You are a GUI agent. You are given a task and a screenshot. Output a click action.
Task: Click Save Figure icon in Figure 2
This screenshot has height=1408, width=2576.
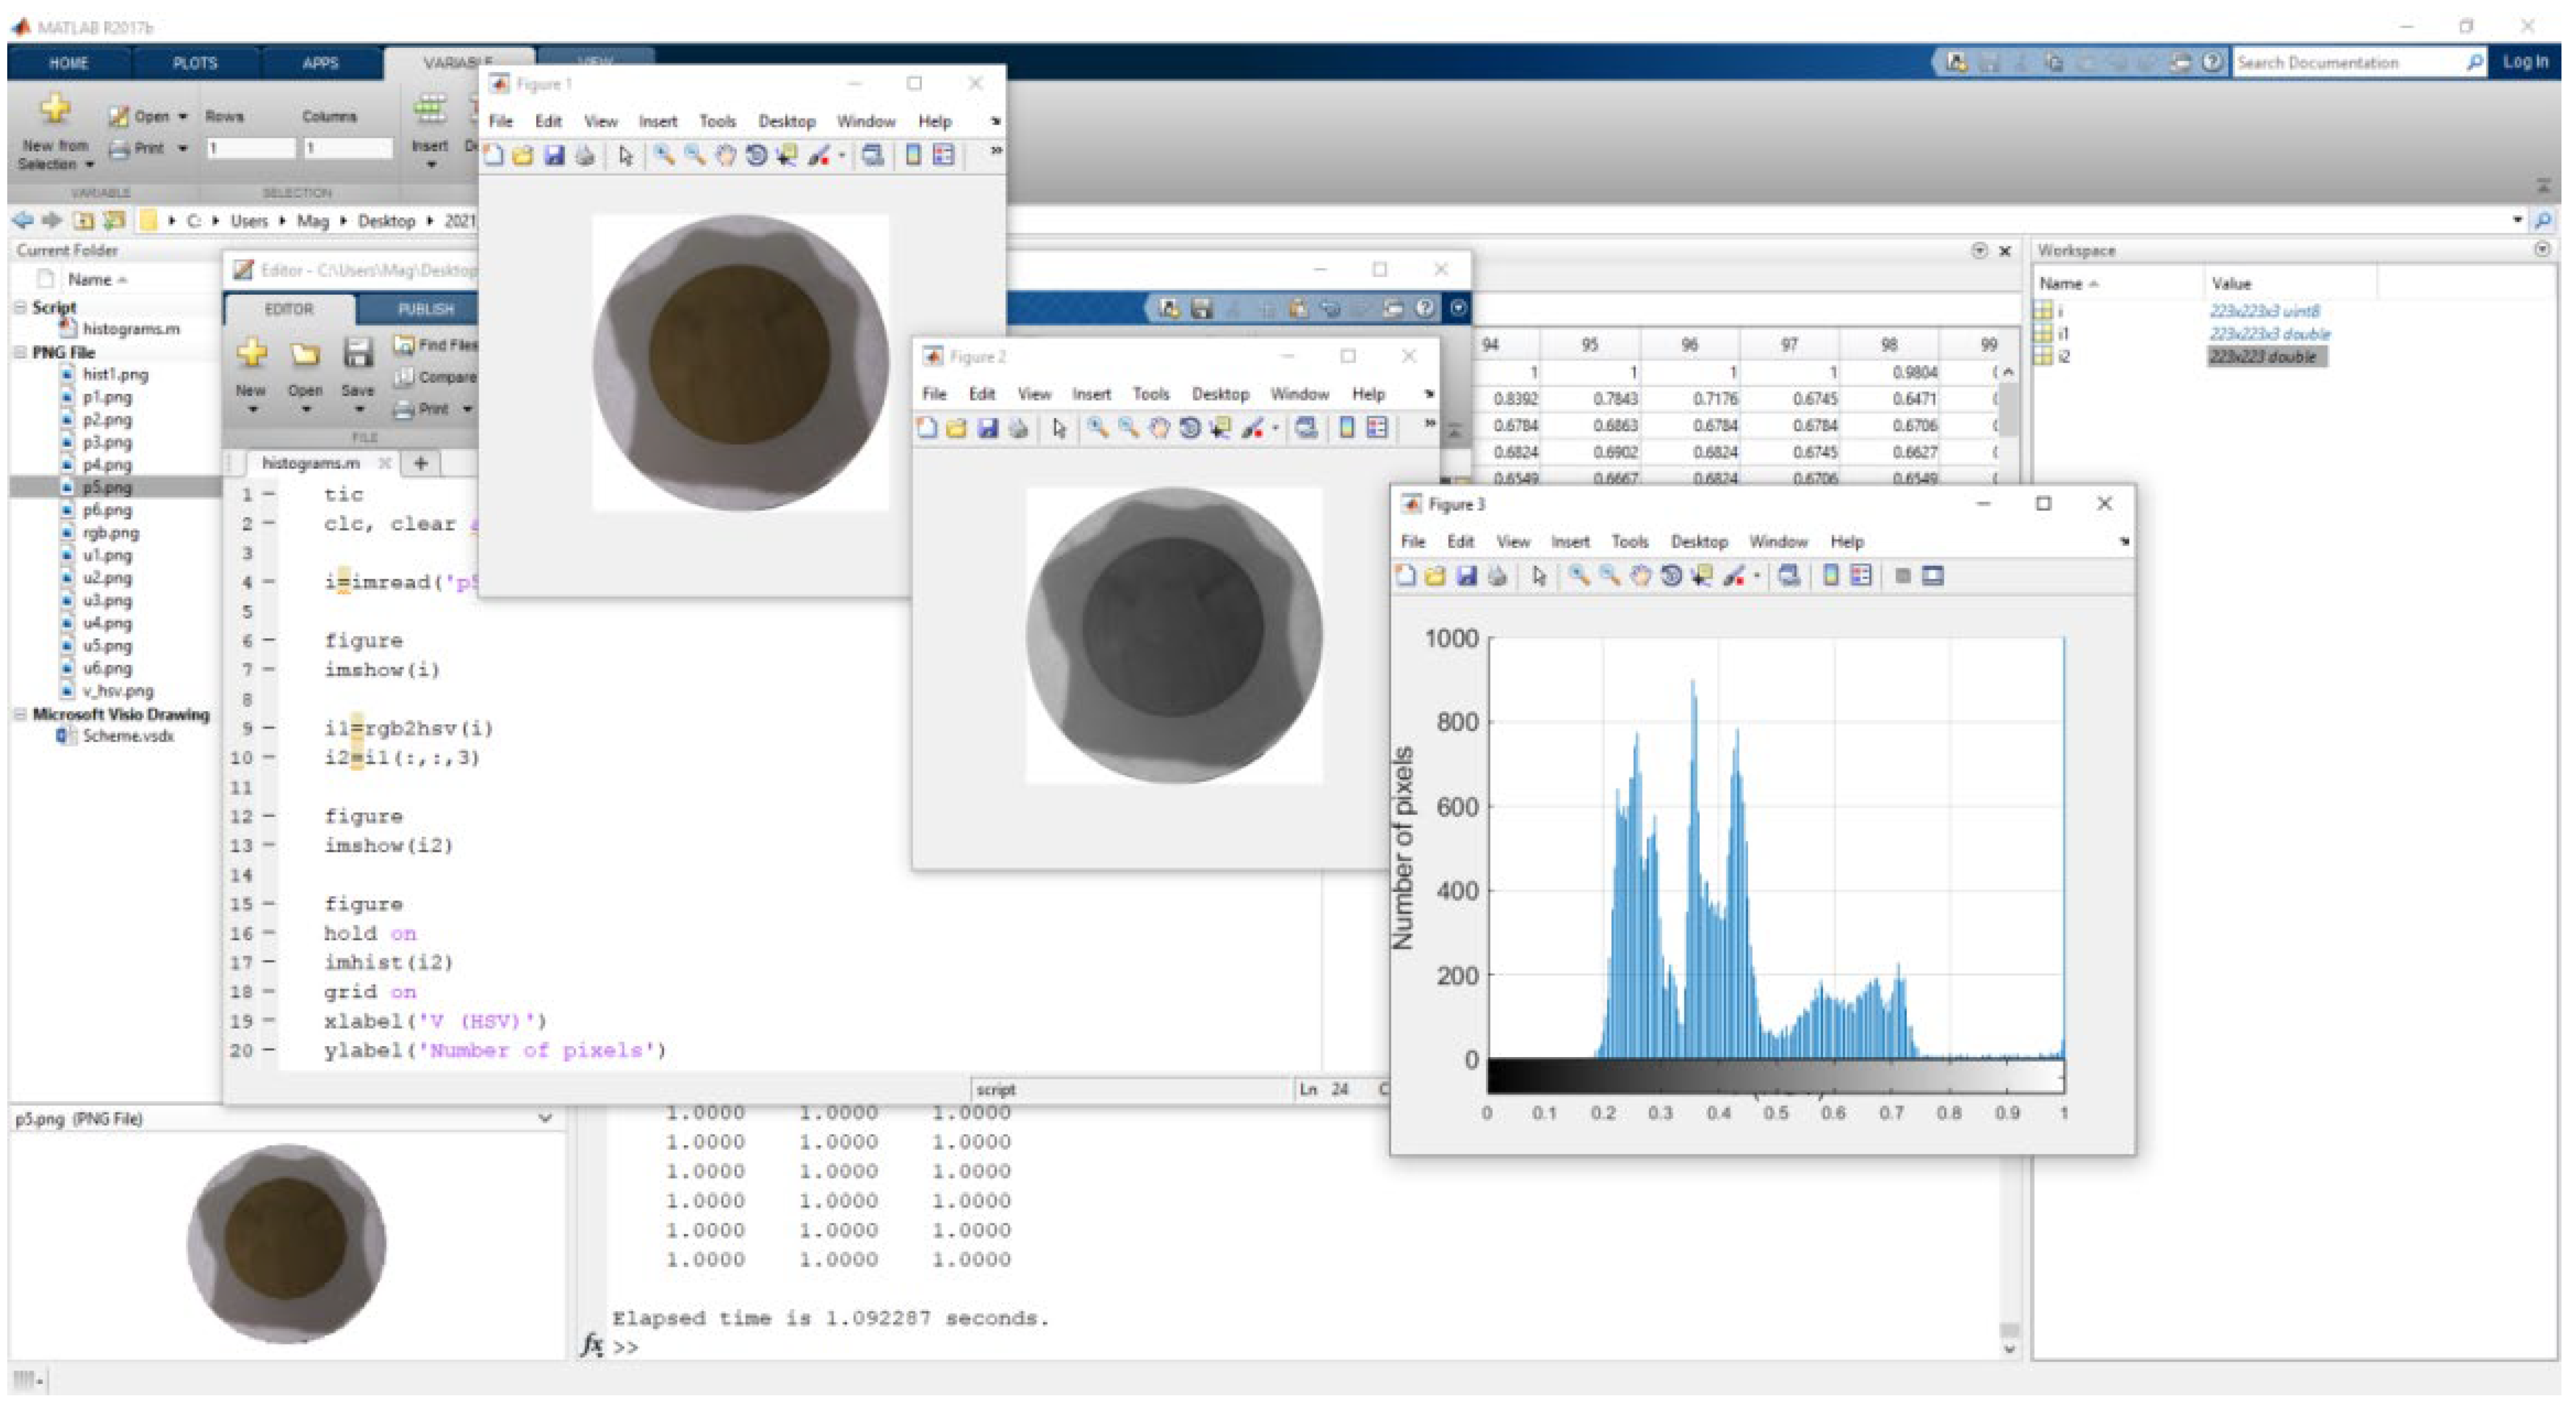pyautogui.click(x=987, y=428)
